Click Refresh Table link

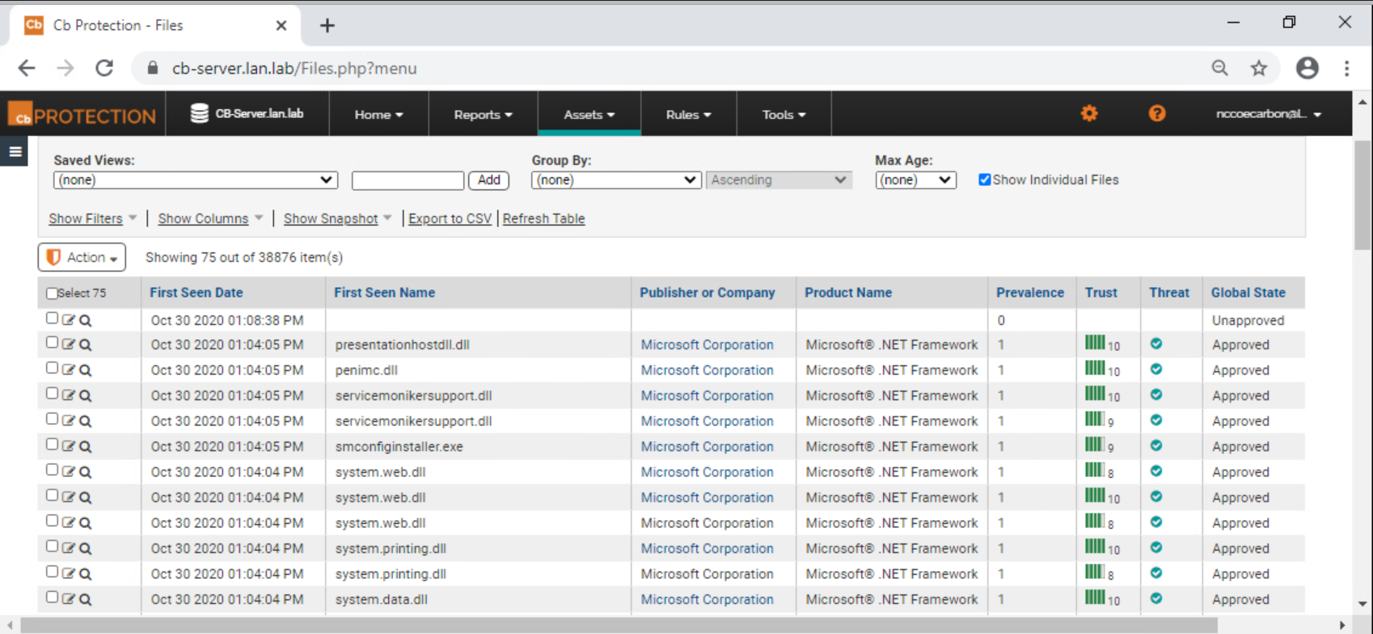click(543, 218)
